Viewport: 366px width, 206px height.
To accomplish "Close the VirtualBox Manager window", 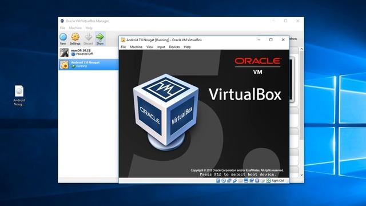I will (297, 21).
